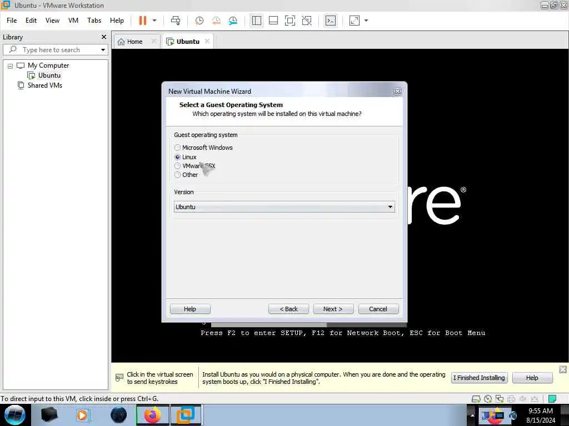Click the keyboard icon in the info bar
Viewport: 569px width, 426px height.
(x=119, y=378)
